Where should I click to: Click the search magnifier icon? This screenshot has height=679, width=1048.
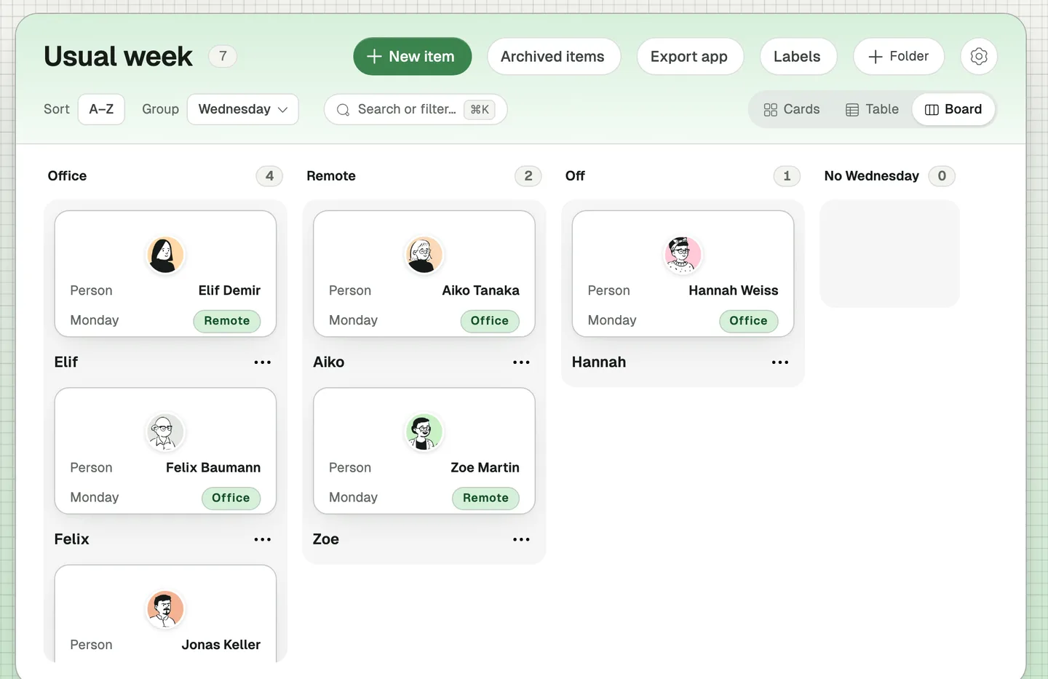[x=343, y=110]
